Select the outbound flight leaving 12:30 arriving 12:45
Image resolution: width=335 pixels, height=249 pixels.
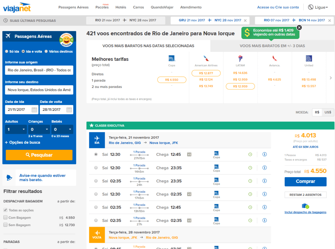click(x=96, y=154)
